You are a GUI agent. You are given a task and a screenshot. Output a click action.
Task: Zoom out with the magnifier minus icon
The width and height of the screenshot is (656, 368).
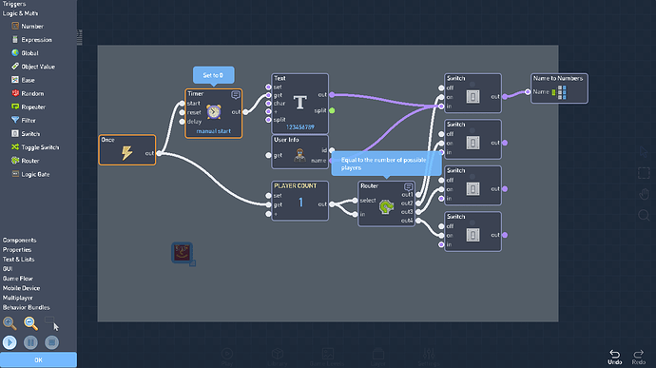tap(30, 323)
